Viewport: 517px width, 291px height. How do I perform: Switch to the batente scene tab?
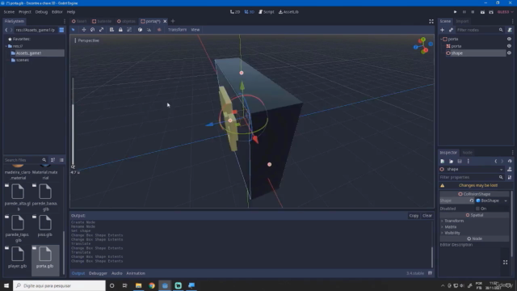pos(102,21)
